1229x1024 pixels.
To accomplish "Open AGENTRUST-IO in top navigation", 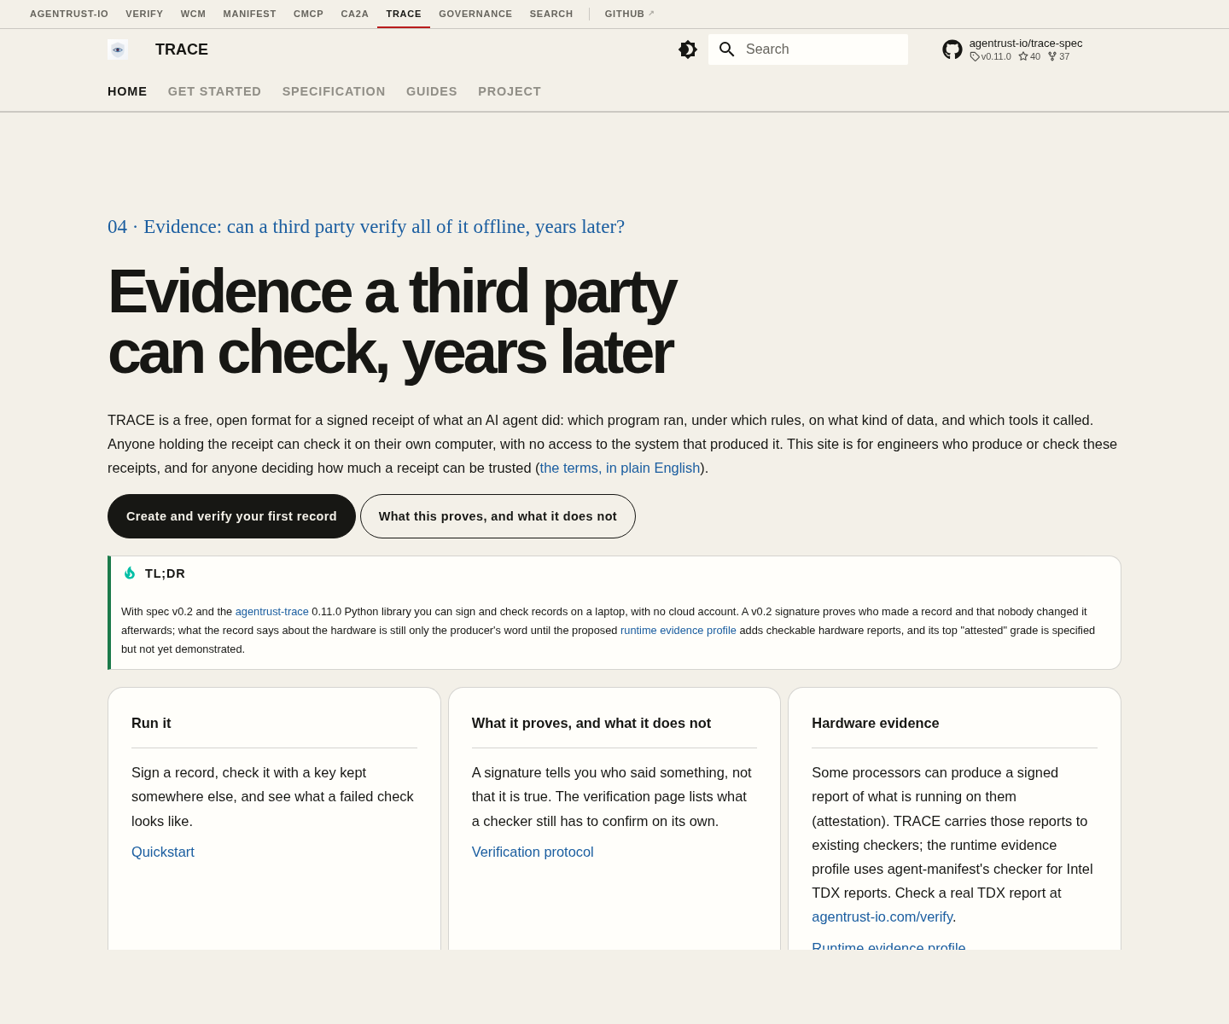I will point(69,14).
